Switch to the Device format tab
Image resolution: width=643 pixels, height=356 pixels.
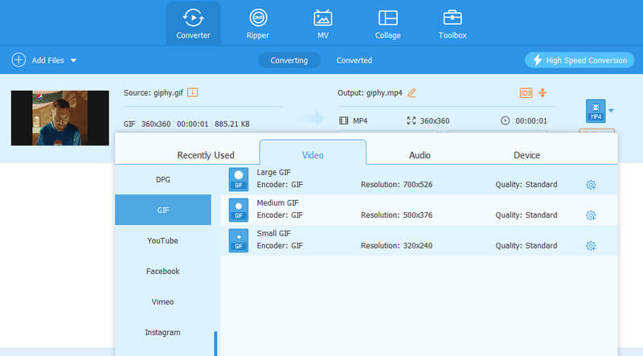coord(526,155)
